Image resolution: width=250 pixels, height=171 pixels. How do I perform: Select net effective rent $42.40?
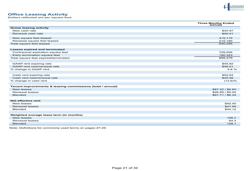[230, 104]
